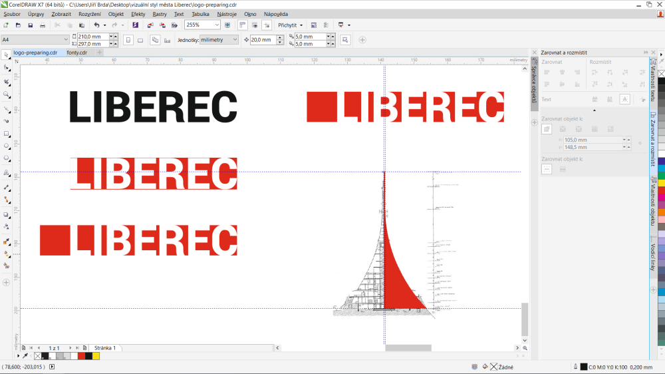Toggle text align bounding box option
Image resolution: width=665 pixels, height=374 pixels.
[x=624, y=99]
